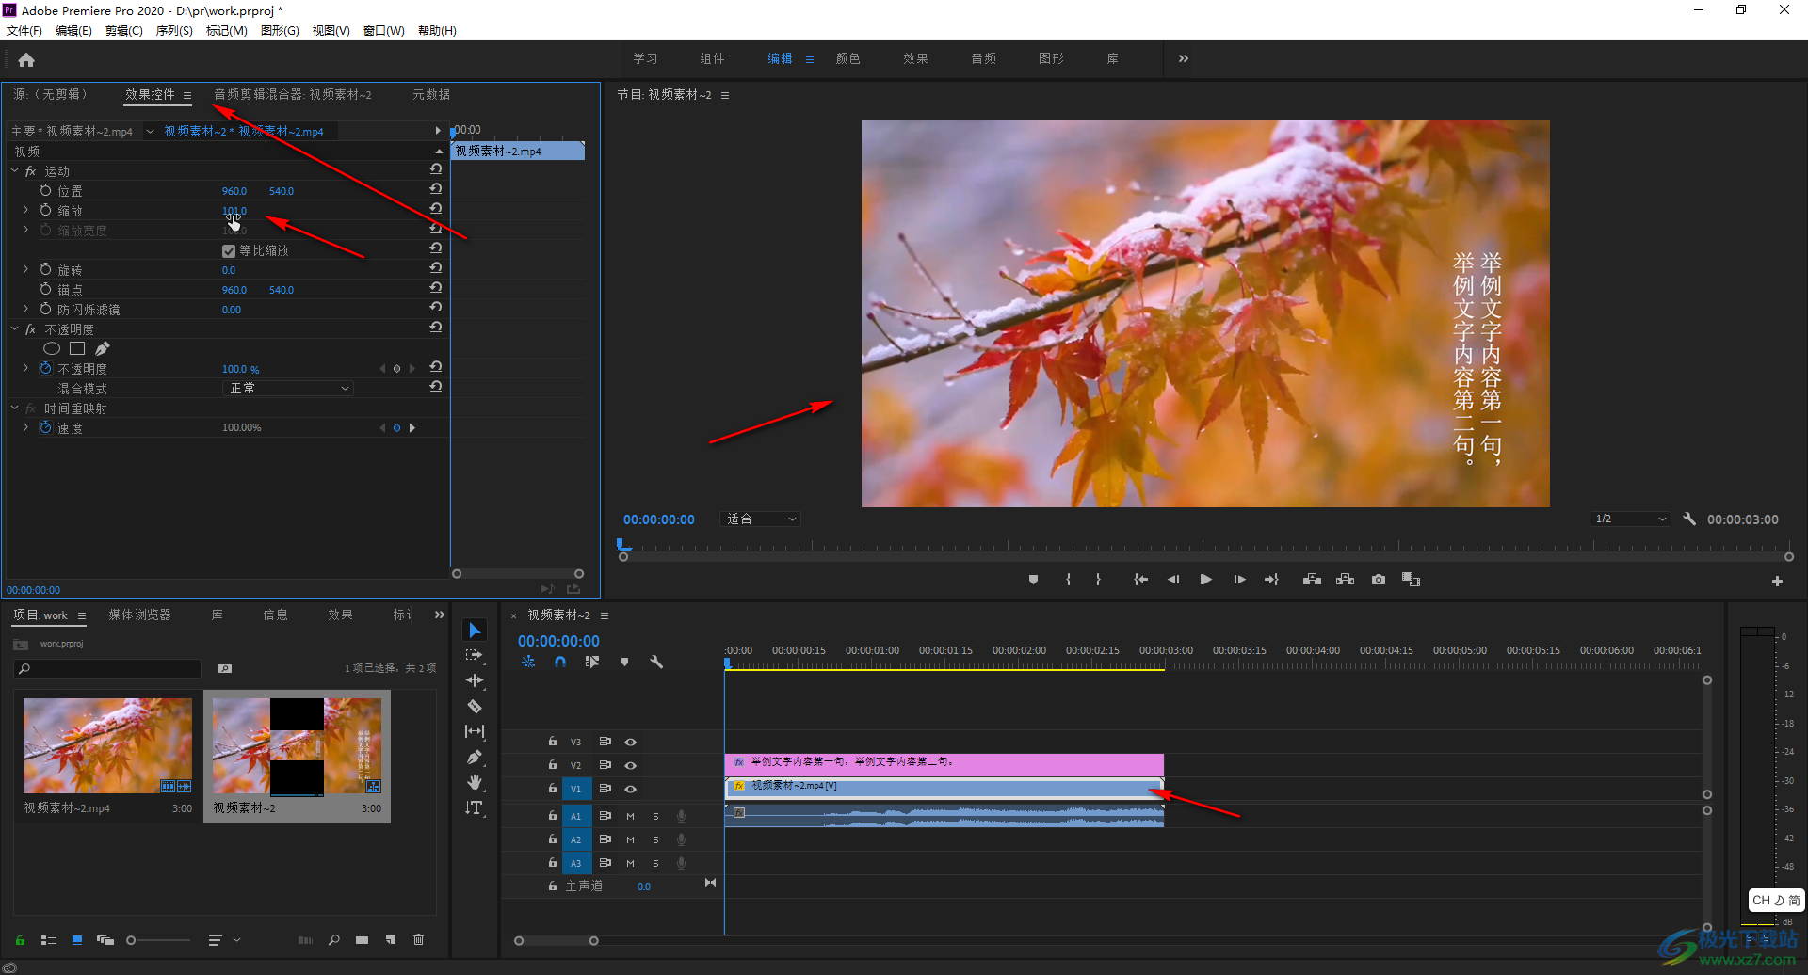1808x975 pixels.
Task: Create an ellipse mask for opacity
Action: pos(52,349)
